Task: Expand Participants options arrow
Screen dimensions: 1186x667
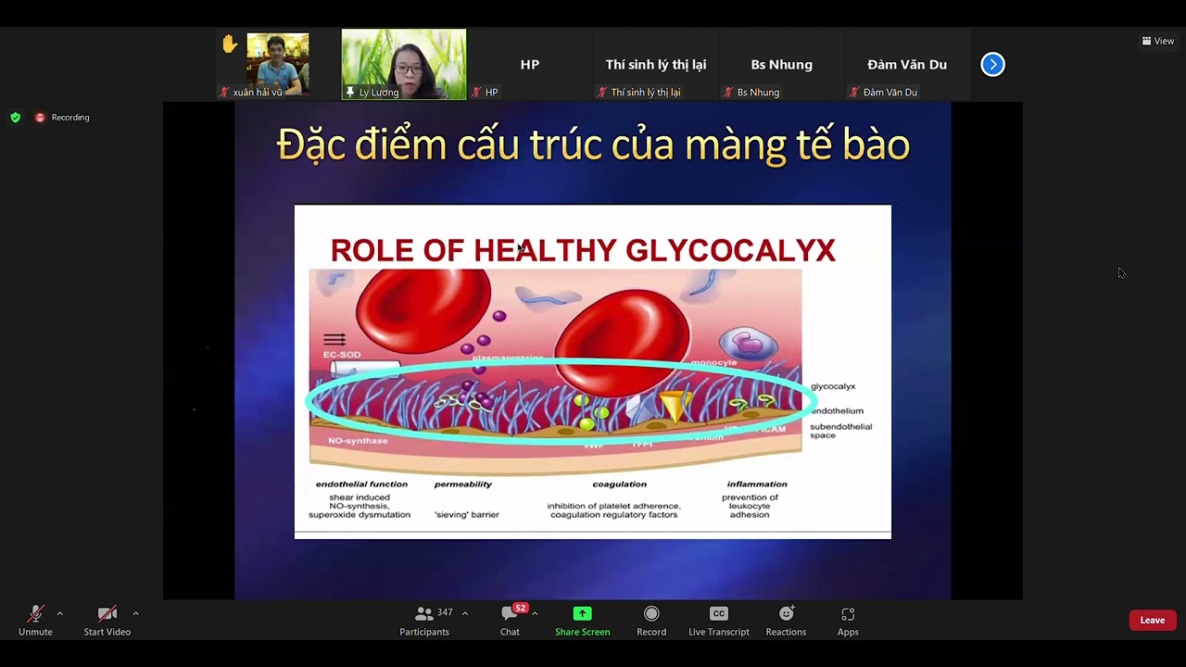Action: (x=464, y=613)
